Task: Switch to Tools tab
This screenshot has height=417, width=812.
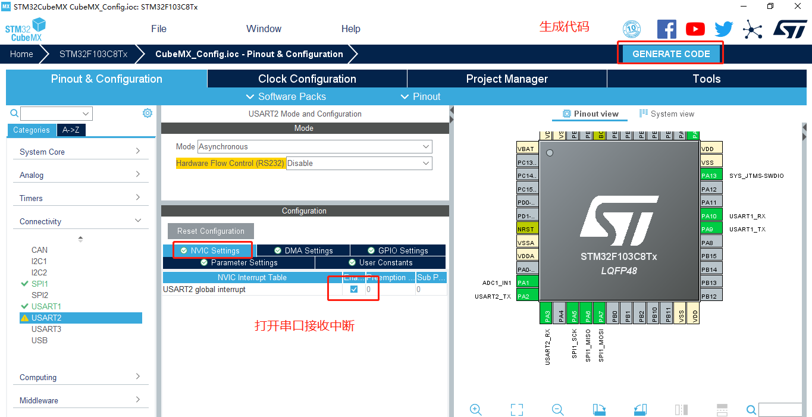Action: 706,79
